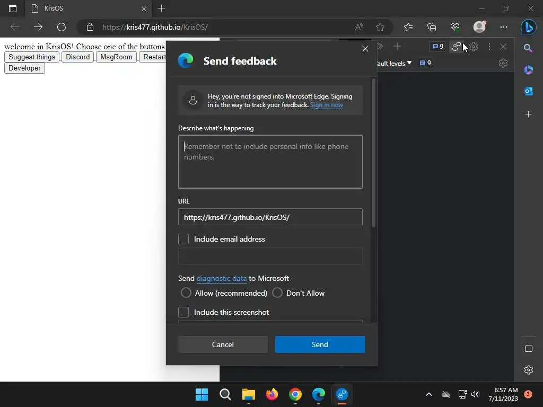Screen dimensions: 543x407
Task: Click Sign in now link
Action: coord(327,105)
